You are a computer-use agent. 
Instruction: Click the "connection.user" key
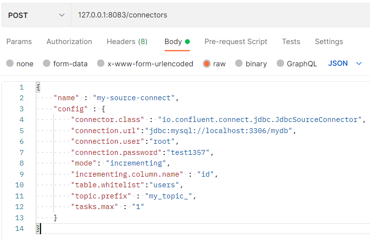click(x=108, y=141)
